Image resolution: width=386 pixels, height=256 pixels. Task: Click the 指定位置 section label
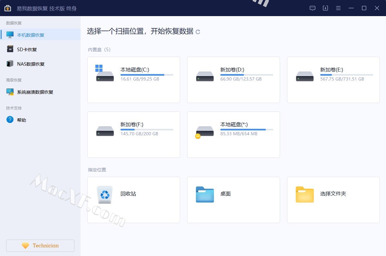[x=97, y=170]
